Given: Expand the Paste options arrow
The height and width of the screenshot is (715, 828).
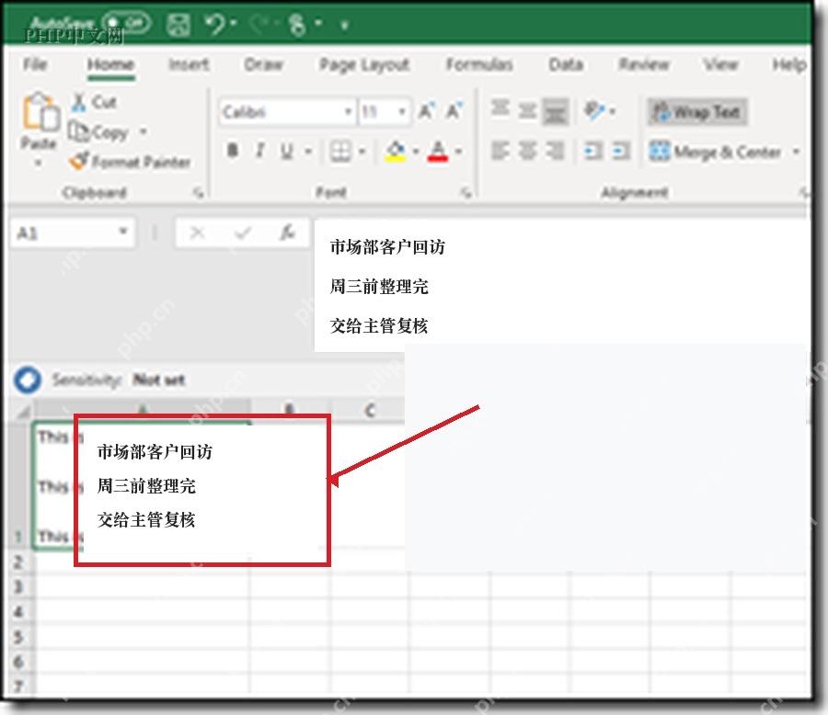Looking at the screenshot, I should [38, 163].
